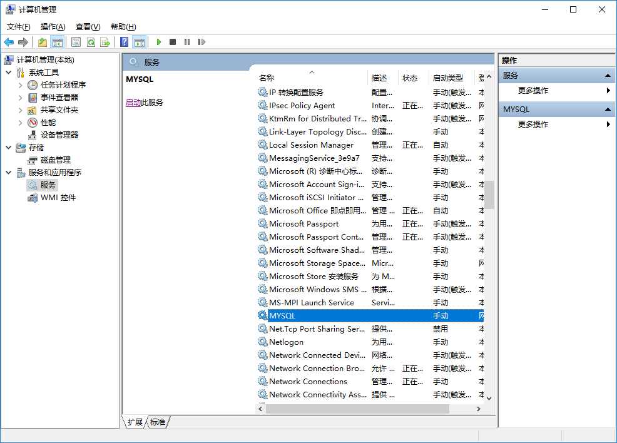Open the 查看(V) menu

pyautogui.click(x=88, y=27)
